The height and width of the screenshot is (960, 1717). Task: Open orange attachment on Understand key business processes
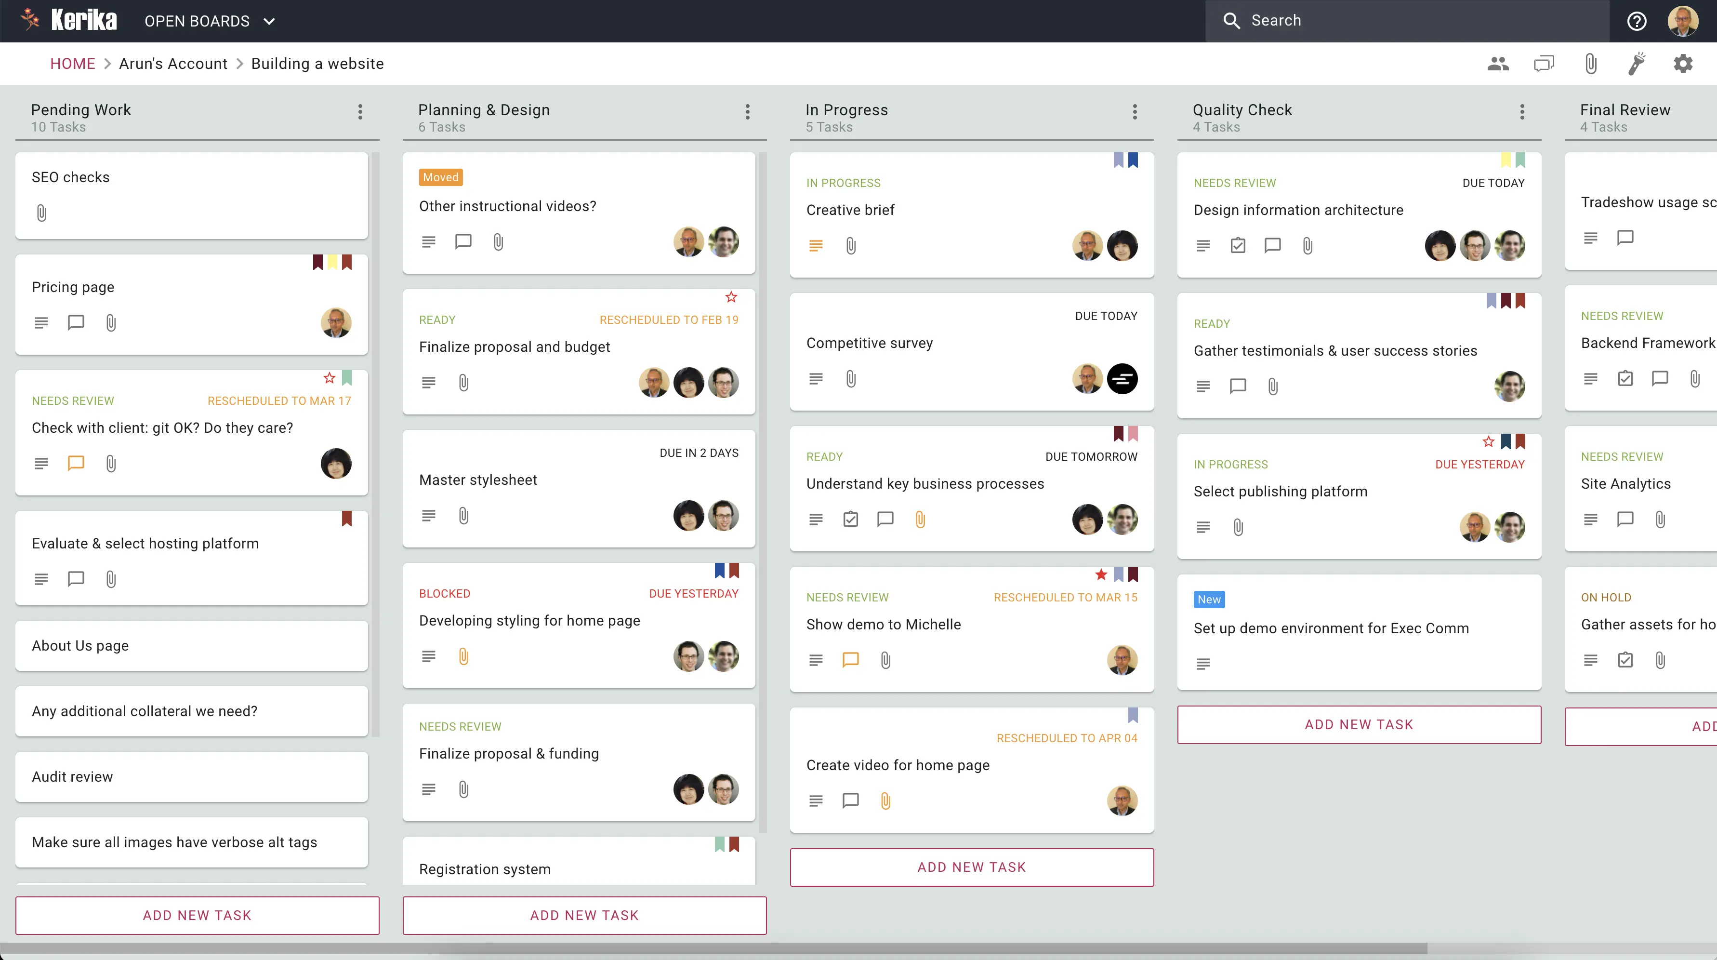(921, 520)
